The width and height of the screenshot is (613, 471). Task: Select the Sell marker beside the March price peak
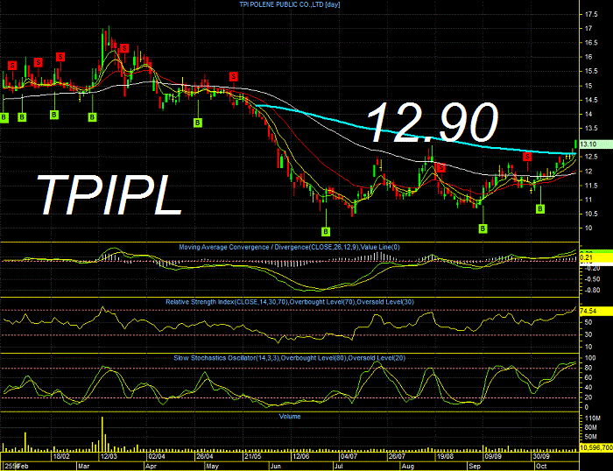(124, 48)
